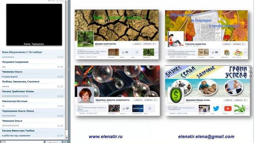This screenshot has width=254, height=143.
Task: Click the red-haired woman profile photo
Action: [x=86, y=95]
